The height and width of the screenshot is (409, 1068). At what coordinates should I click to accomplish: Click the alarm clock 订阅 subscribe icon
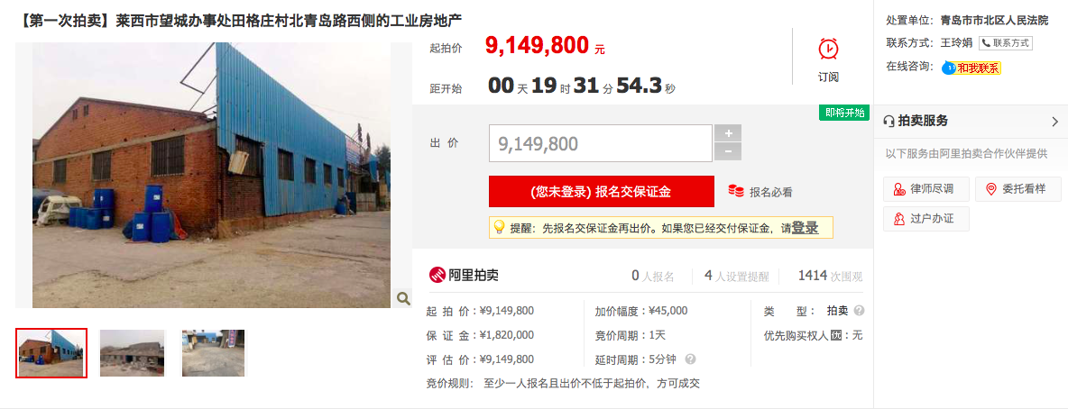pos(828,49)
